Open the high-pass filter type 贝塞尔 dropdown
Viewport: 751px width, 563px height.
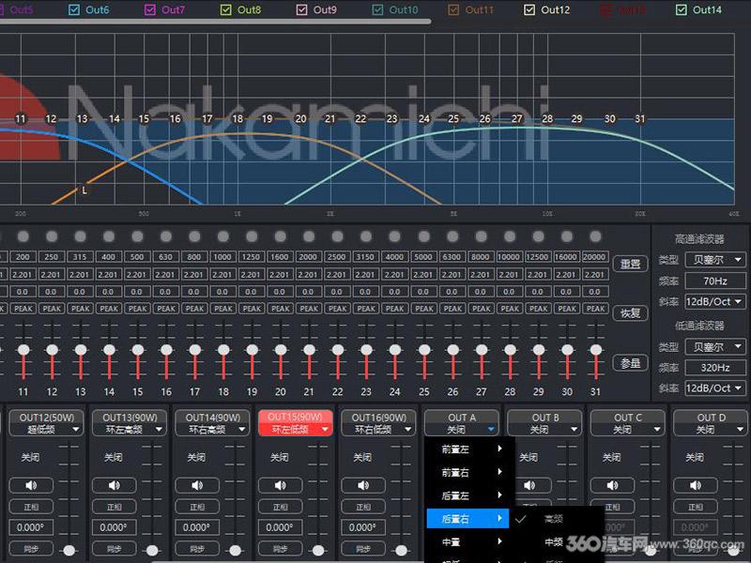[x=715, y=260]
